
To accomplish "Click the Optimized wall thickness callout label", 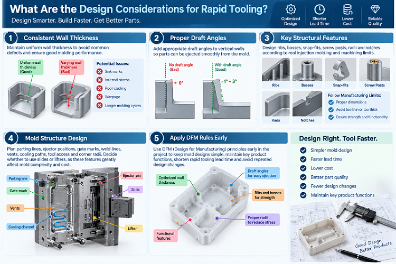I will tap(171, 180).
